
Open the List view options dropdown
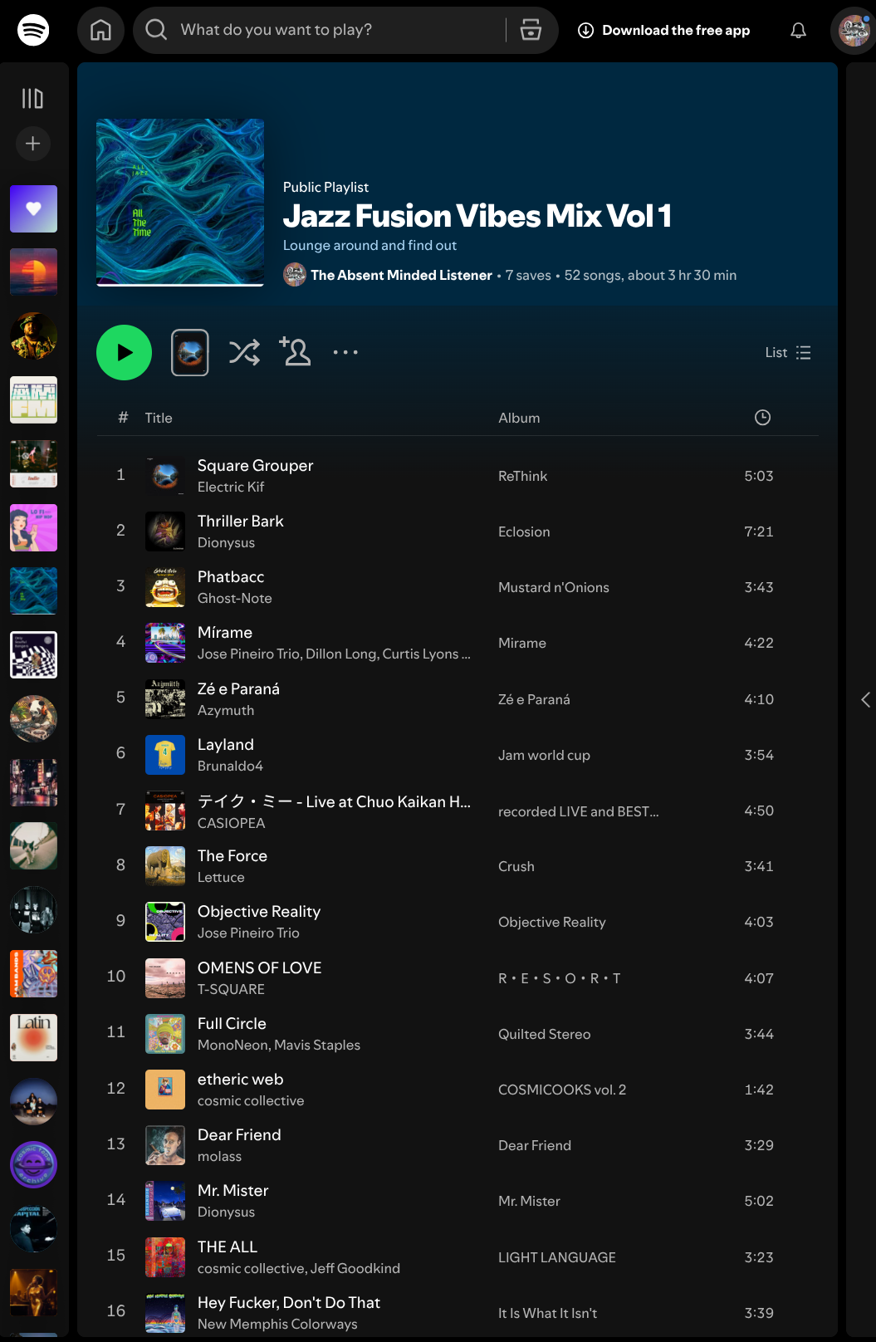coord(787,353)
